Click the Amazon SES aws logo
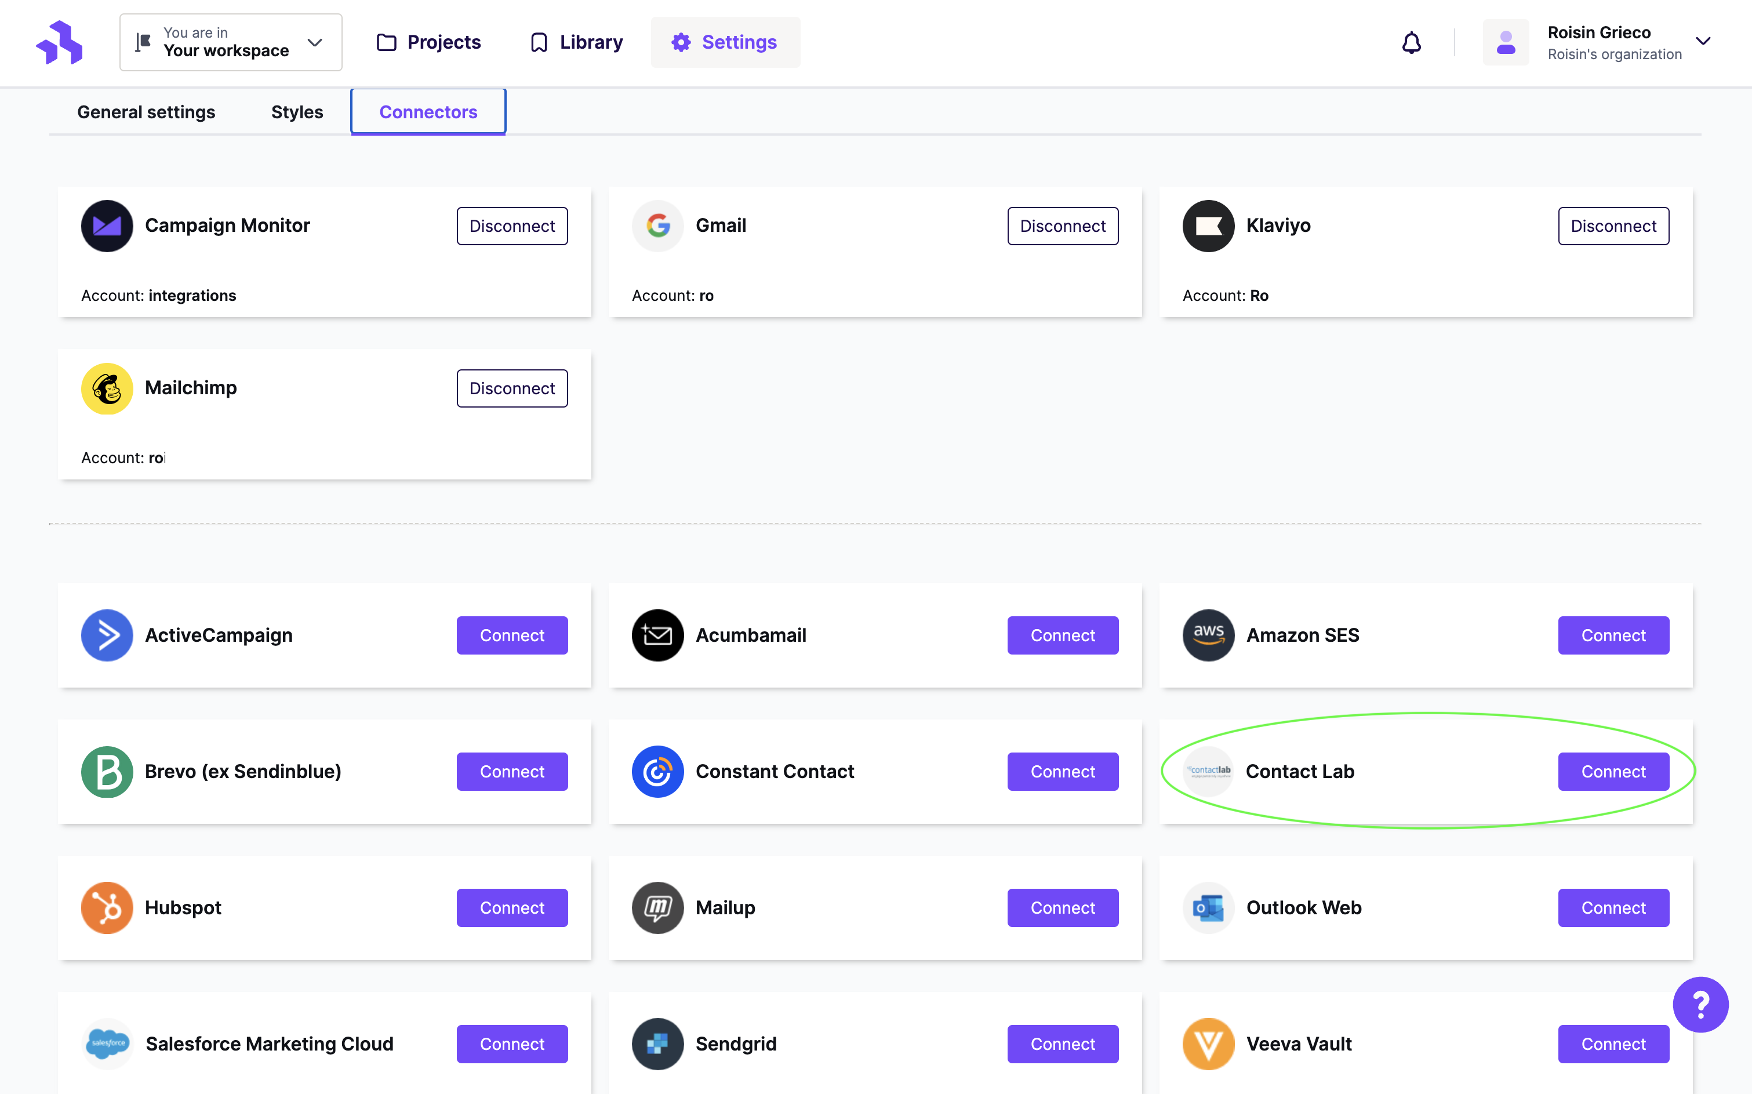This screenshot has height=1094, width=1752. pos(1208,635)
